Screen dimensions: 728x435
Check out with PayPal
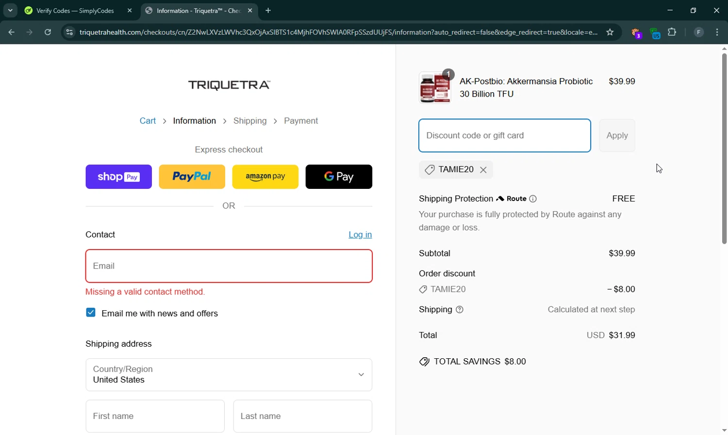[x=192, y=177]
